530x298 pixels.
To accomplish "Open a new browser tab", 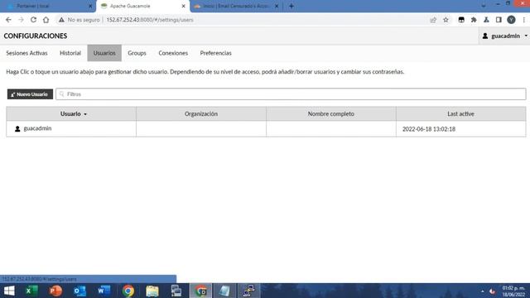I will pyautogui.click(x=291, y=6).
